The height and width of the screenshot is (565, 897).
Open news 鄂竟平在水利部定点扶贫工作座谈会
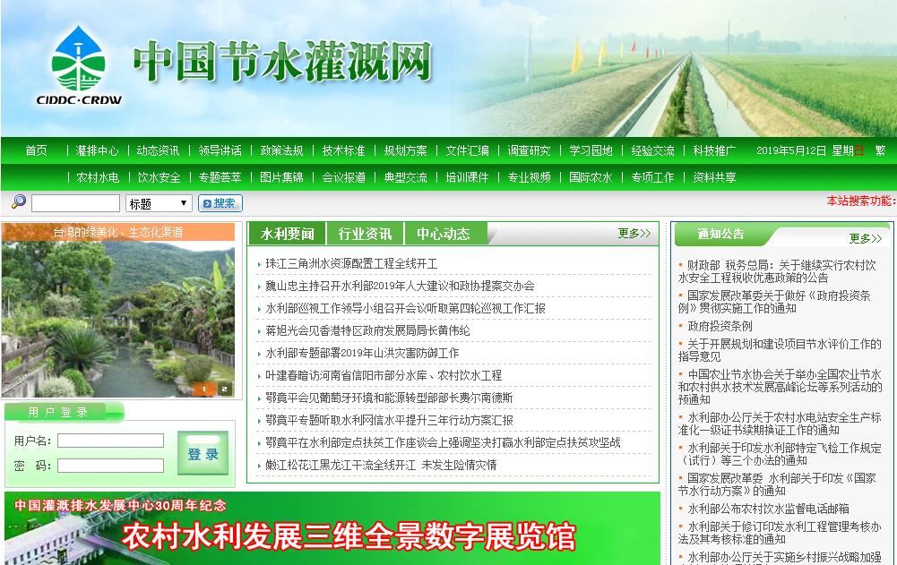pos(443,442)
